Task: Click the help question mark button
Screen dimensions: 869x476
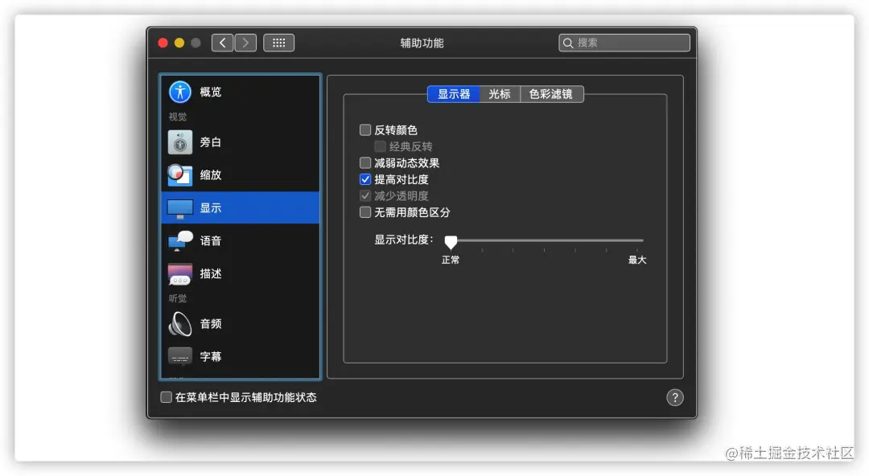Action: (x=675, y=397)
